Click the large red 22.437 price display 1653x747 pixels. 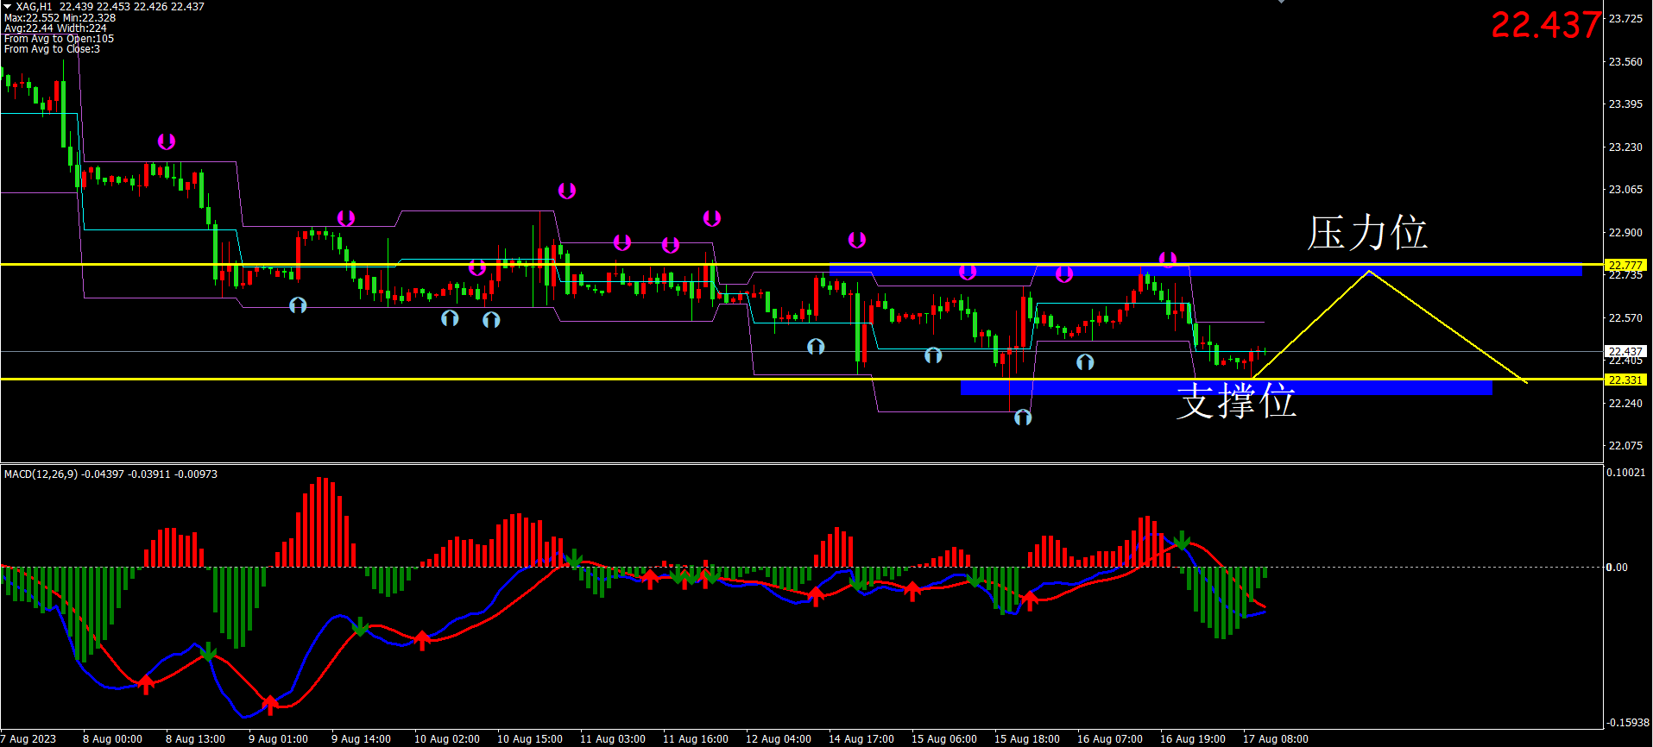(1545, 25)
